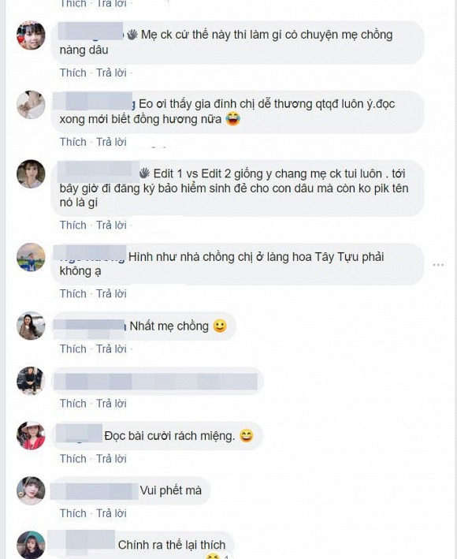The height and width of the screenshot is (559, 457).
Task: Reply to 'Nhất mẹ chồng' comment via Trả lời
Action: coord(111,348)
